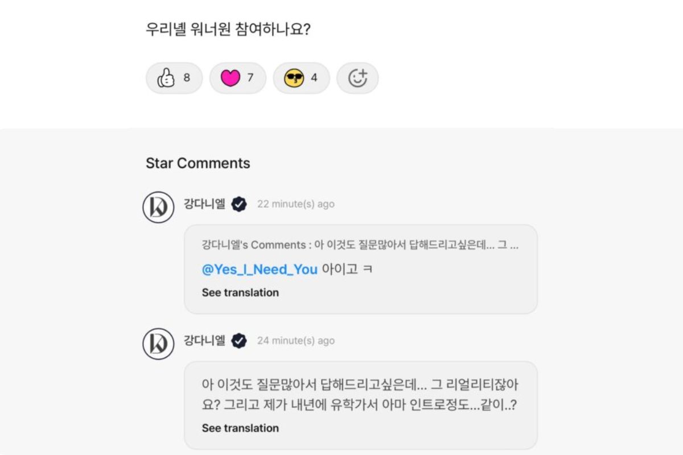Screen dimensions: 683x455
Task: Select the Star Comments section header
Action: click(198, 163)
